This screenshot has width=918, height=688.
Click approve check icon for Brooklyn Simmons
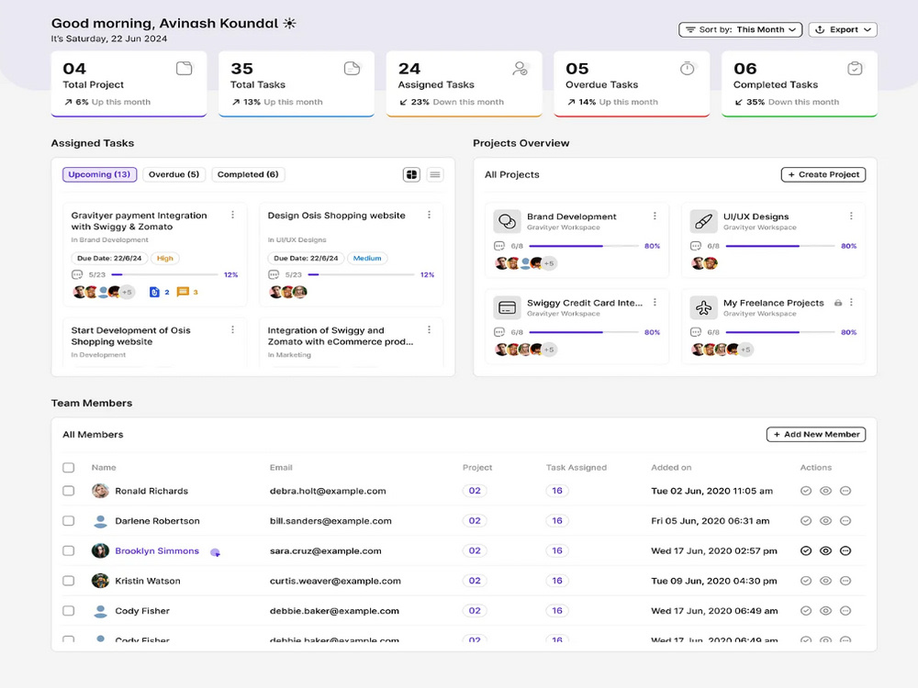806,550
